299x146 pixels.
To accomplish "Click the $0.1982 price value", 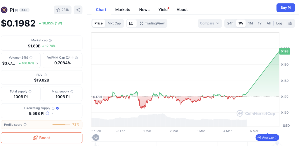I will tap(18, 23).
